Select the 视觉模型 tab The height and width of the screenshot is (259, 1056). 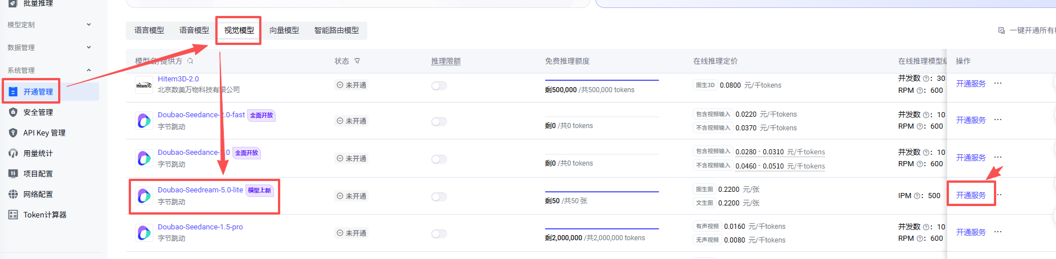click(x=239, y=30)
